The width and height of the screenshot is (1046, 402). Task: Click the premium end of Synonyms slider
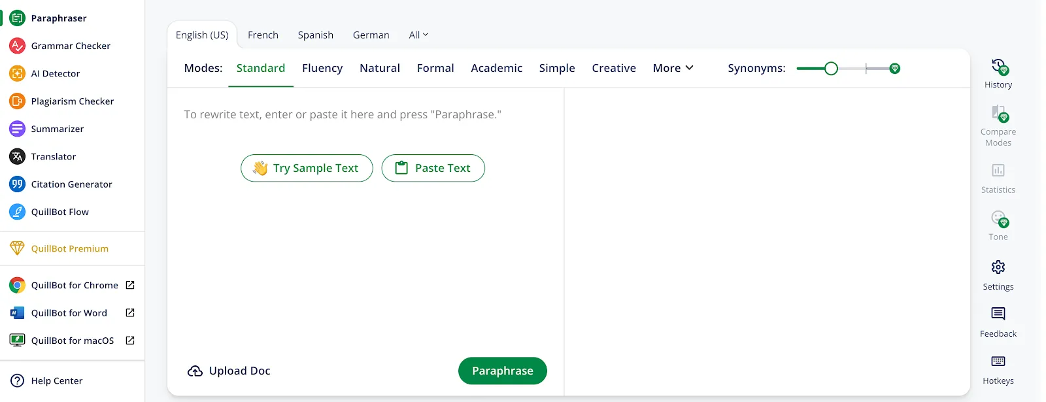895,69
